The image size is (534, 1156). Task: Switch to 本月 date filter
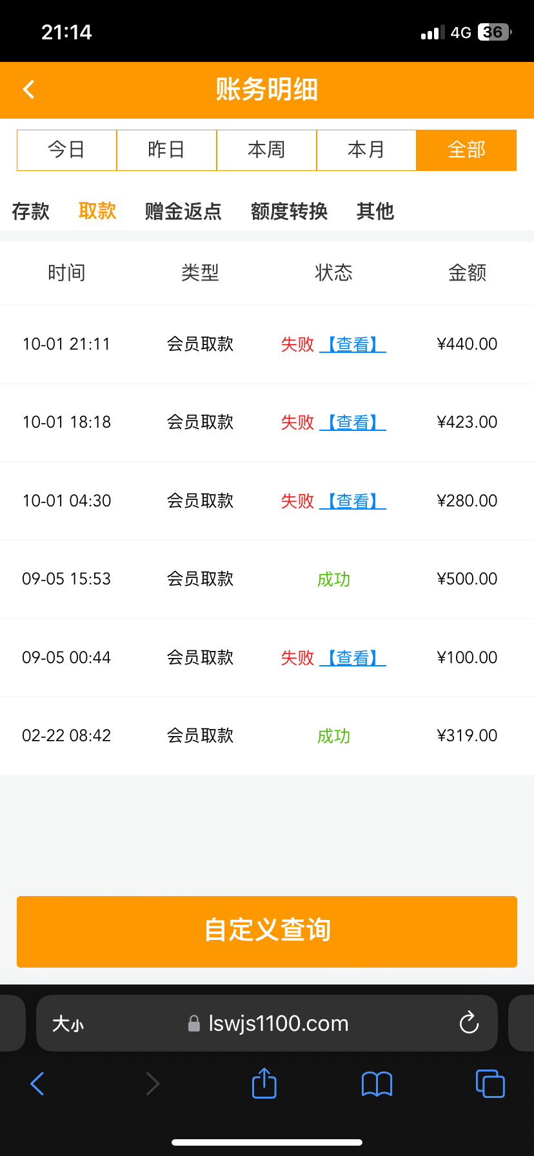tap(366, 150)
